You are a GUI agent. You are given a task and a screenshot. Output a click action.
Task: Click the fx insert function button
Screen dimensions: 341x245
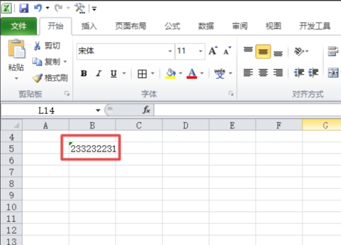[x=147, y=110]
